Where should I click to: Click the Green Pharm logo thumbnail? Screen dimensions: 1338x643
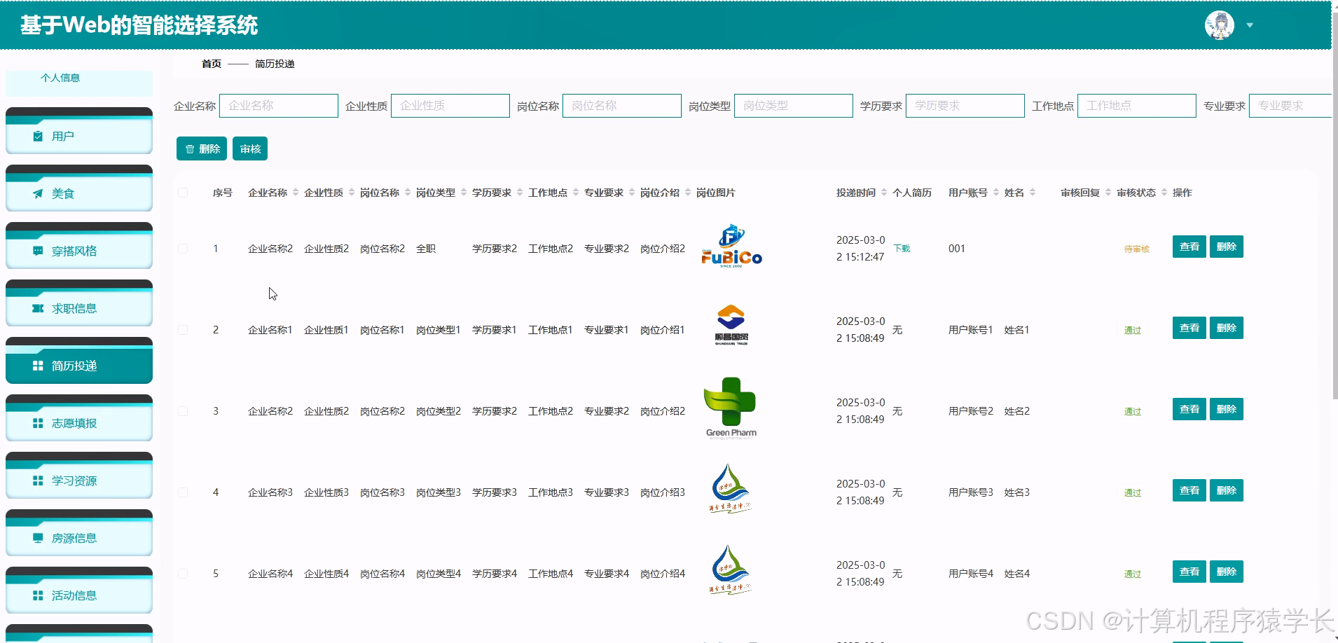(731, 408)
